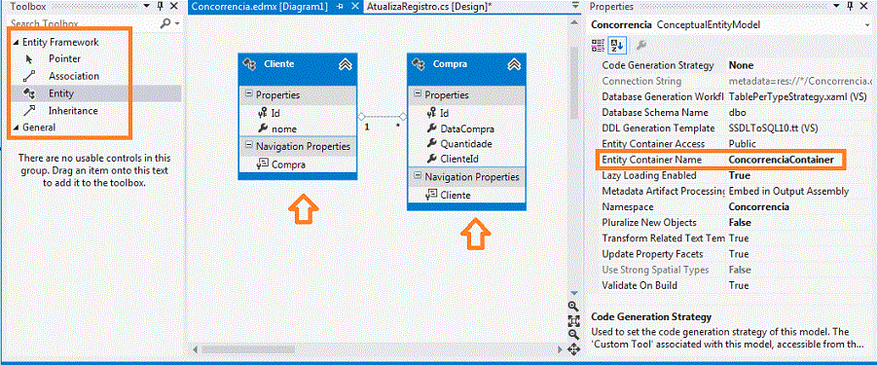877x365 pixels.
Task: Collapse the Entity Framework toolbox group
Action: [16, 42]
